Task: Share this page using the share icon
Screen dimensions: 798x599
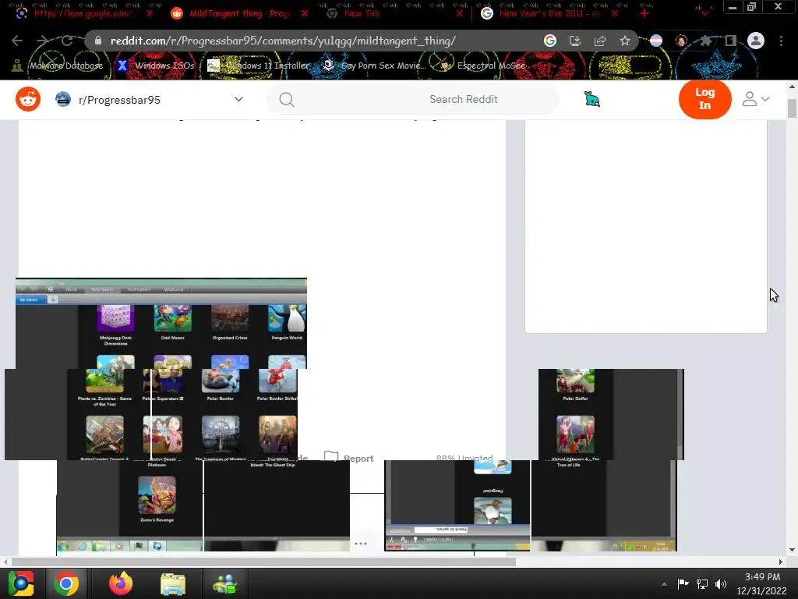Action: pyautogui.click(x=600, y=41)
